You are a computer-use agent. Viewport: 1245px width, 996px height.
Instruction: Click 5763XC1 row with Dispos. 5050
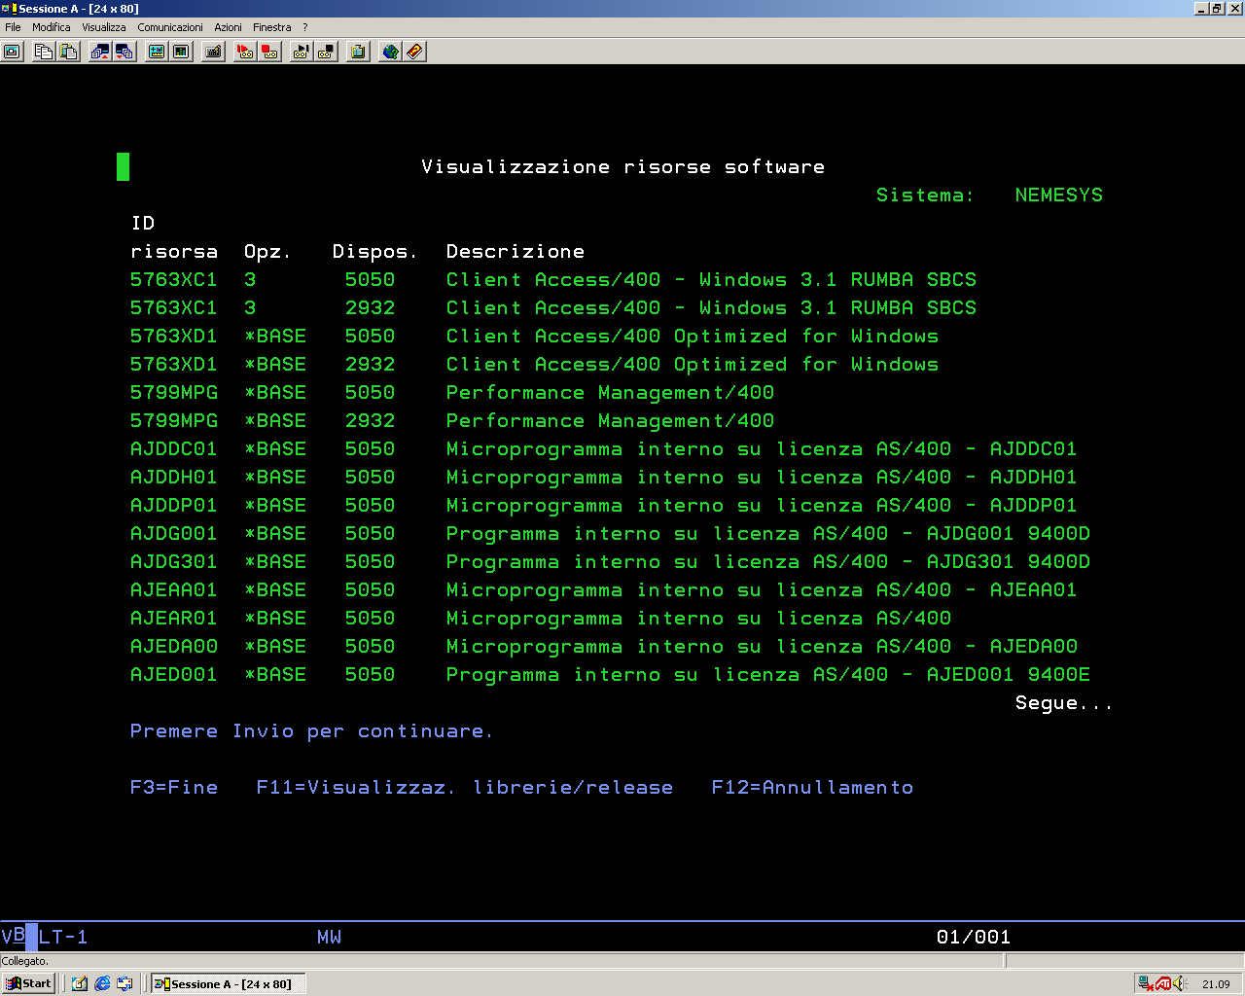[x=553, y=279]
